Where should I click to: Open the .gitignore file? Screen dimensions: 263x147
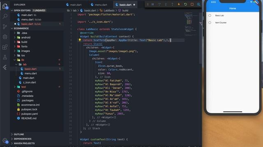pos(27,91)
